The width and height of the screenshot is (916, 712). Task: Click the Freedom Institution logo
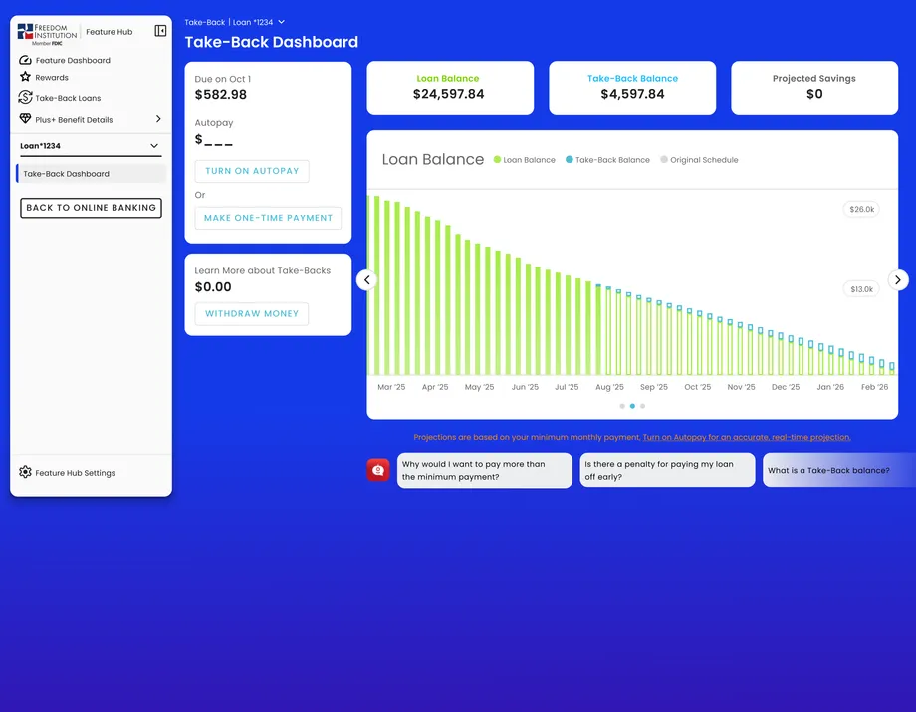pos(47,33)
